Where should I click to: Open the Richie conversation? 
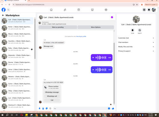pos(17,28)
